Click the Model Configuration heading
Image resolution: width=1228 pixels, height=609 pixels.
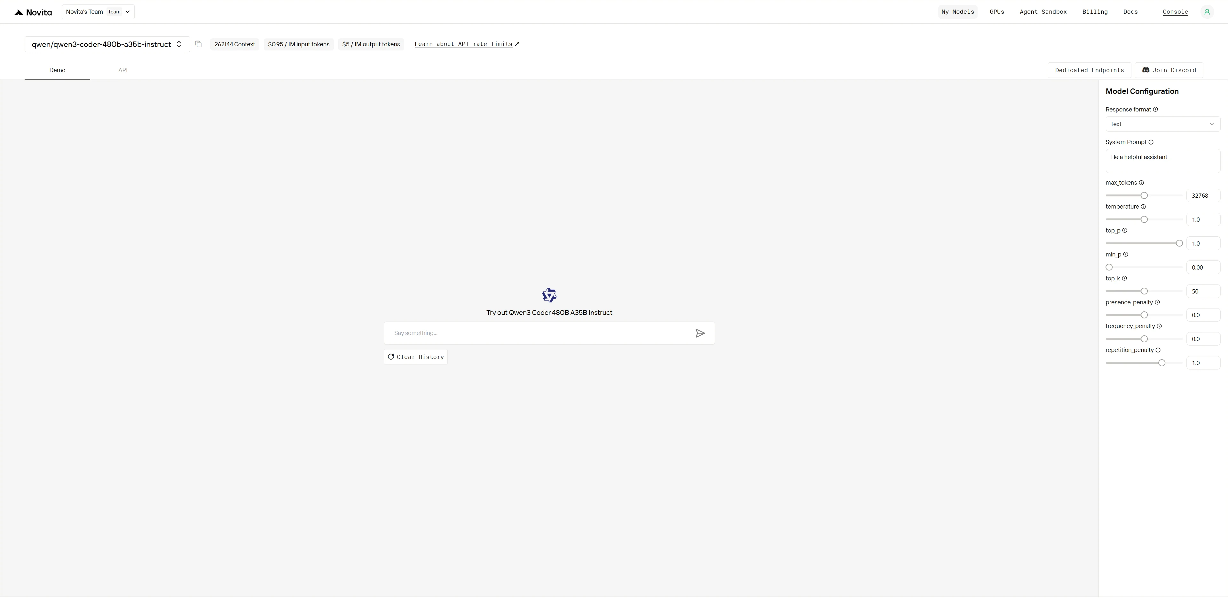pyautogui.click(x=1142, y=91)
